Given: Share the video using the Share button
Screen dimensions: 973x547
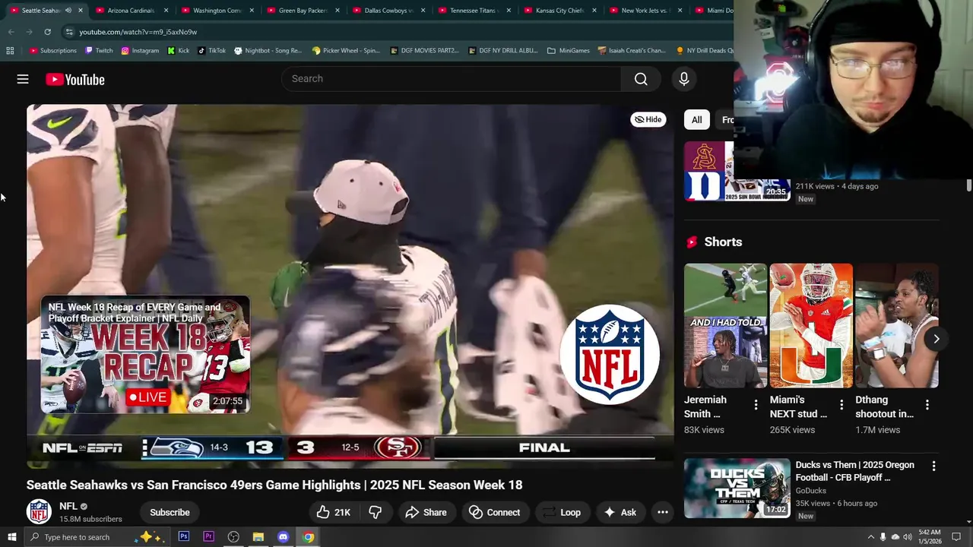Looking at the screenshot, I should (x=426, y=512).
